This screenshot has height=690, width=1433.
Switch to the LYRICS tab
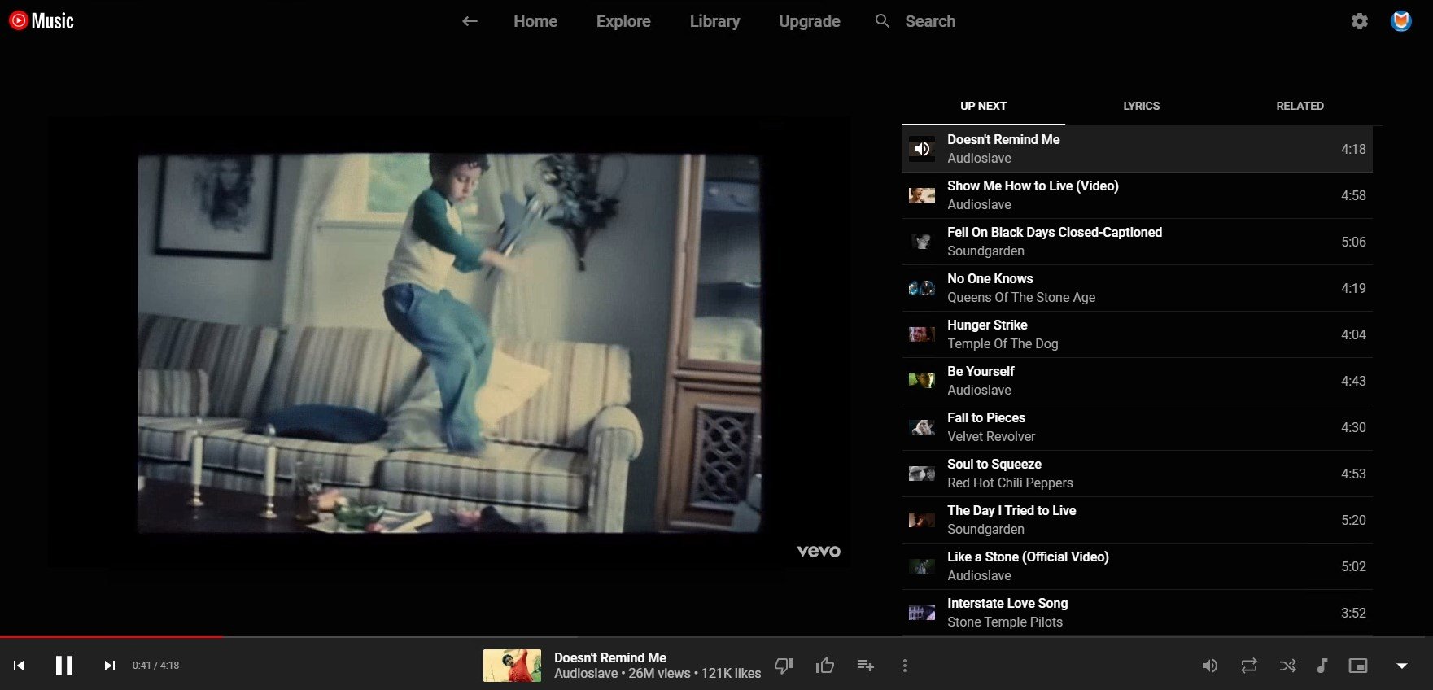(1141, 106)
